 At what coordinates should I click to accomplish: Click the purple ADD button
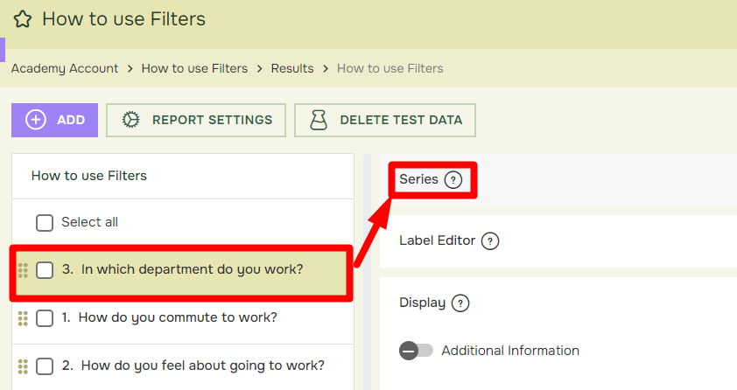(x=54, y=120)
